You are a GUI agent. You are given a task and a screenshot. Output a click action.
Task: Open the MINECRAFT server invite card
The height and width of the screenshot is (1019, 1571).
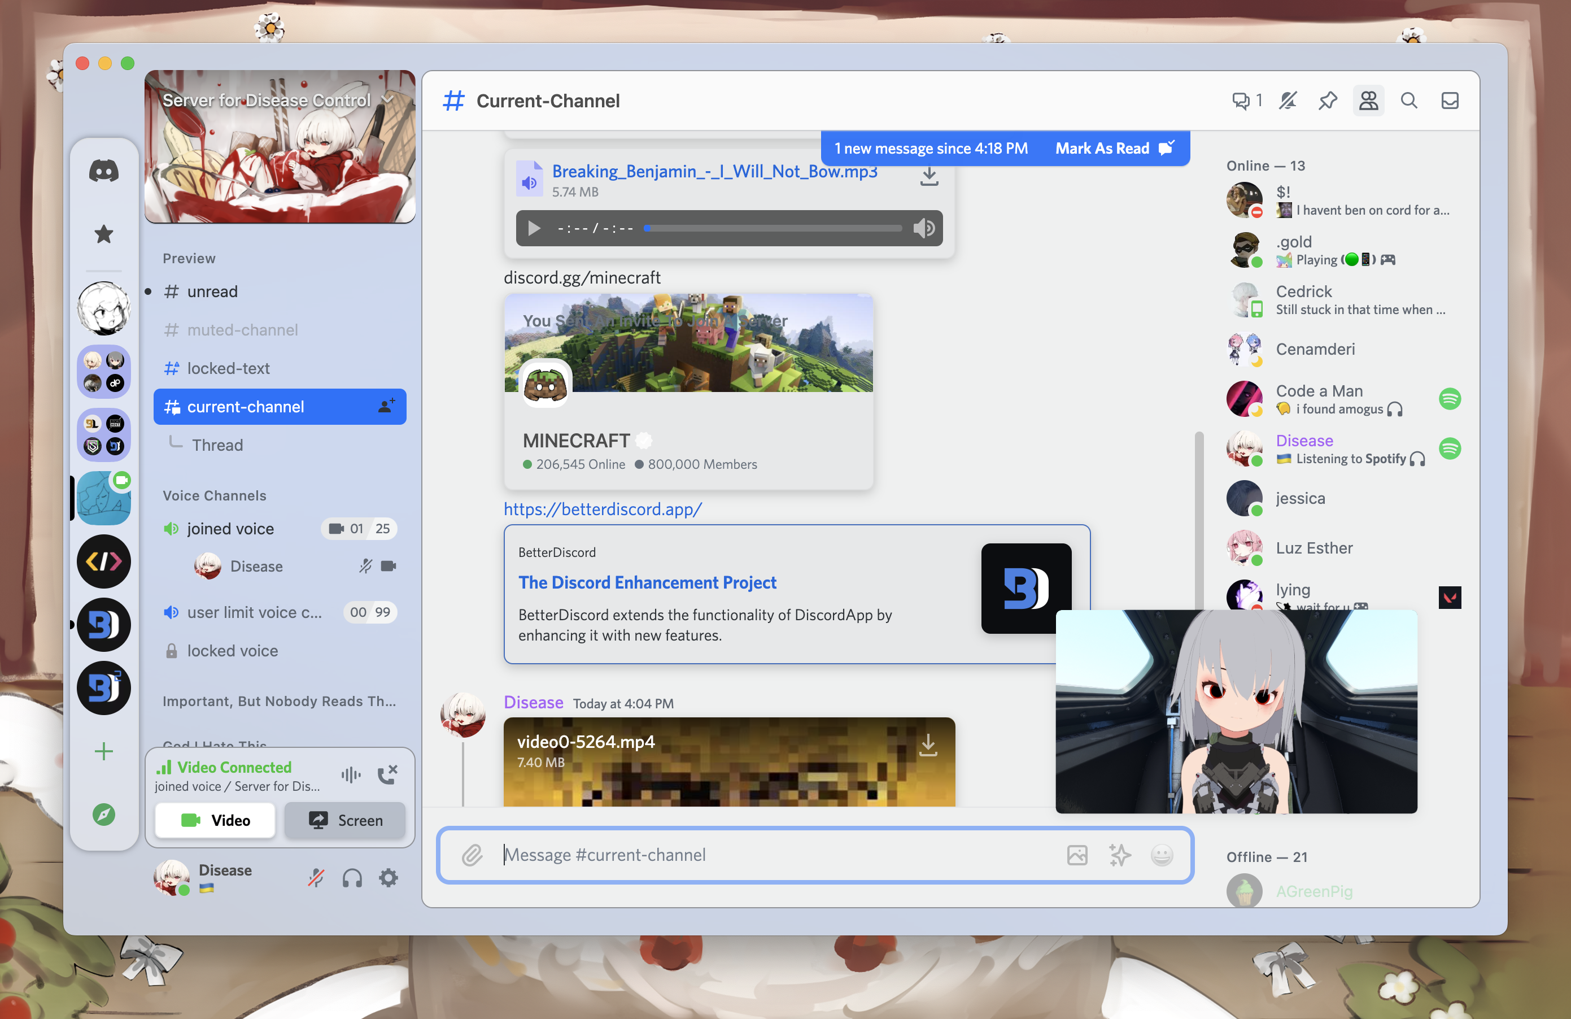click(x=688, y=391)
